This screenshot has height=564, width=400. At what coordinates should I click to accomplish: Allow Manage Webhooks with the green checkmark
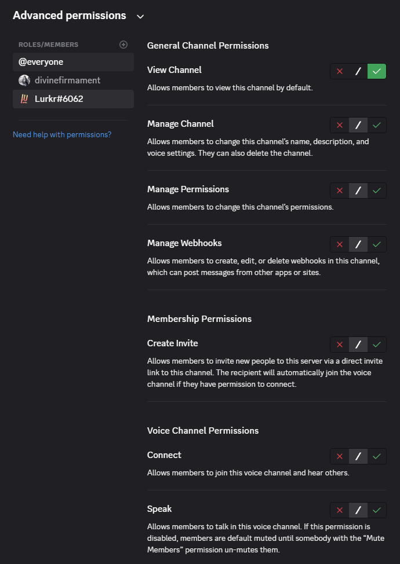[377, 244]
